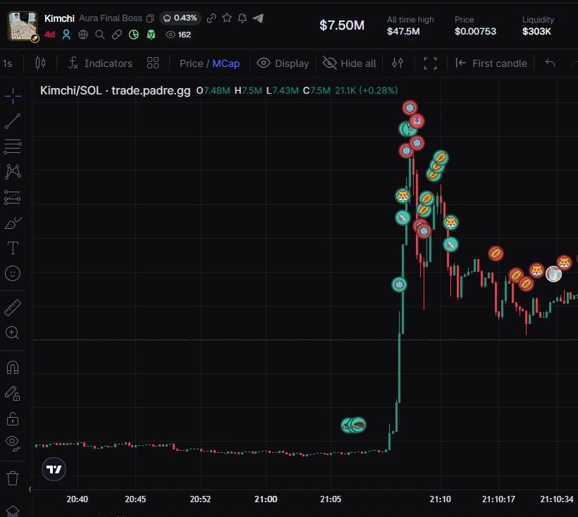The height and width of the screenshot is (517, 578).
Task: Click the blue person icon
Action: tap(66, 35)
